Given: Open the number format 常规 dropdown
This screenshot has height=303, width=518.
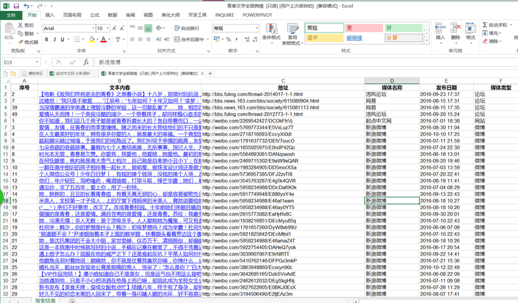Looking at the screenshot, I should coord(256,28).
